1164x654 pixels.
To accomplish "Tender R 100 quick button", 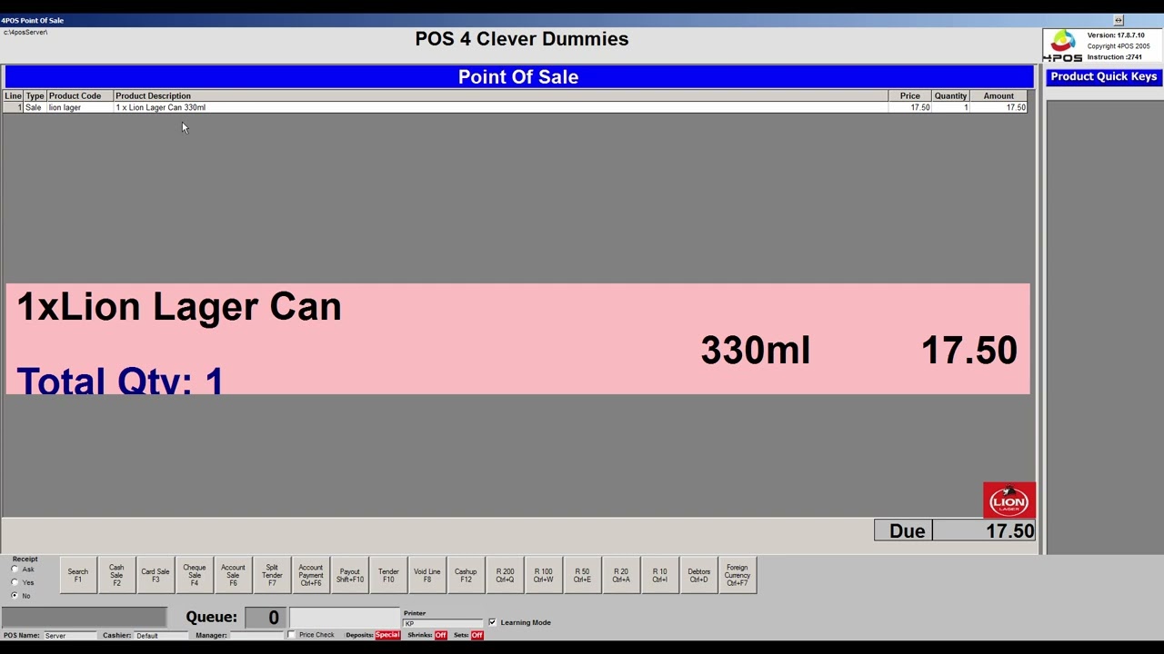I will pyautogui.click(x=544, y=576).
